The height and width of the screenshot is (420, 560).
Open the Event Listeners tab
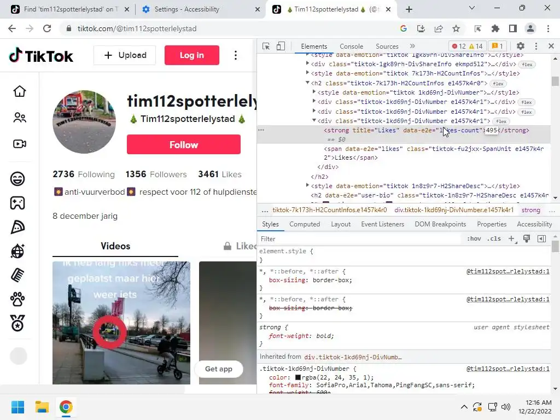click(382, 224)
